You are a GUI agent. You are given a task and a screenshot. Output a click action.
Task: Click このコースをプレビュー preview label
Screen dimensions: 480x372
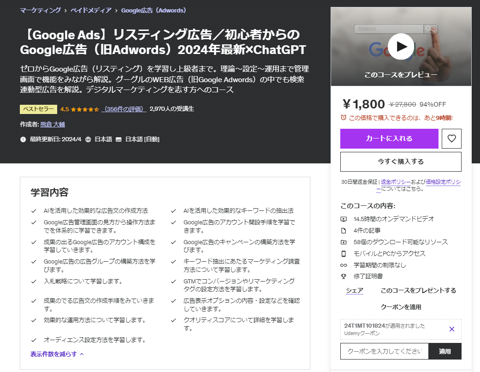click(401, 75)
